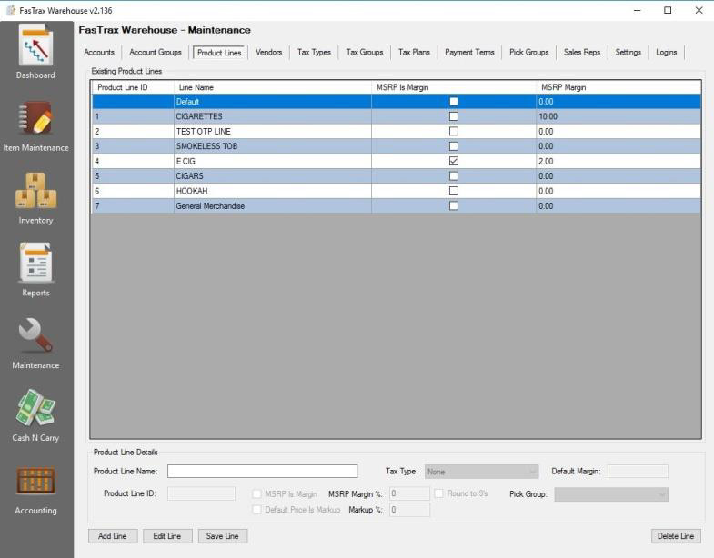Click the 2.00 MSRP Margin value
714x558 pixels.
coord(618,161)
